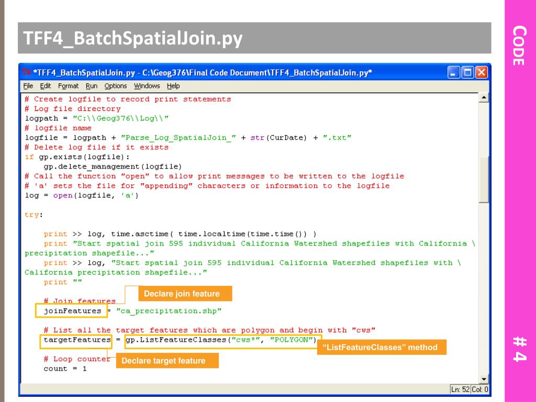Click the line 'gp.delete_management(logfile)'
Image resolution: width=536 pixels, height=402 pixels.
click(113, 166)
